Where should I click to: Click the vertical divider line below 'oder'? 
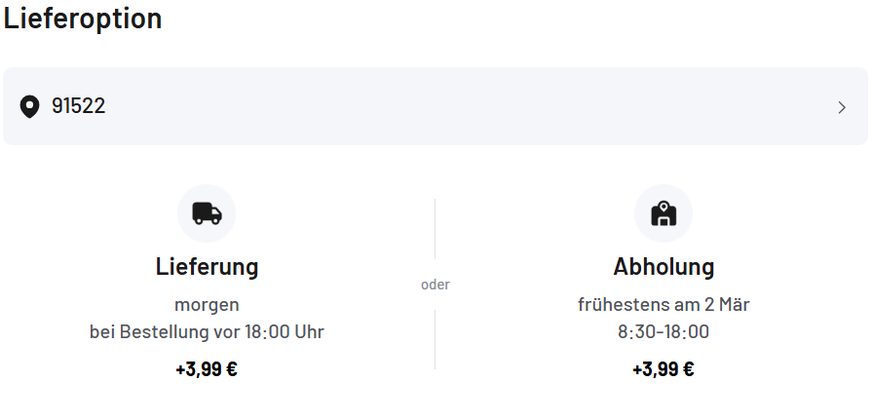coord(436,339)
